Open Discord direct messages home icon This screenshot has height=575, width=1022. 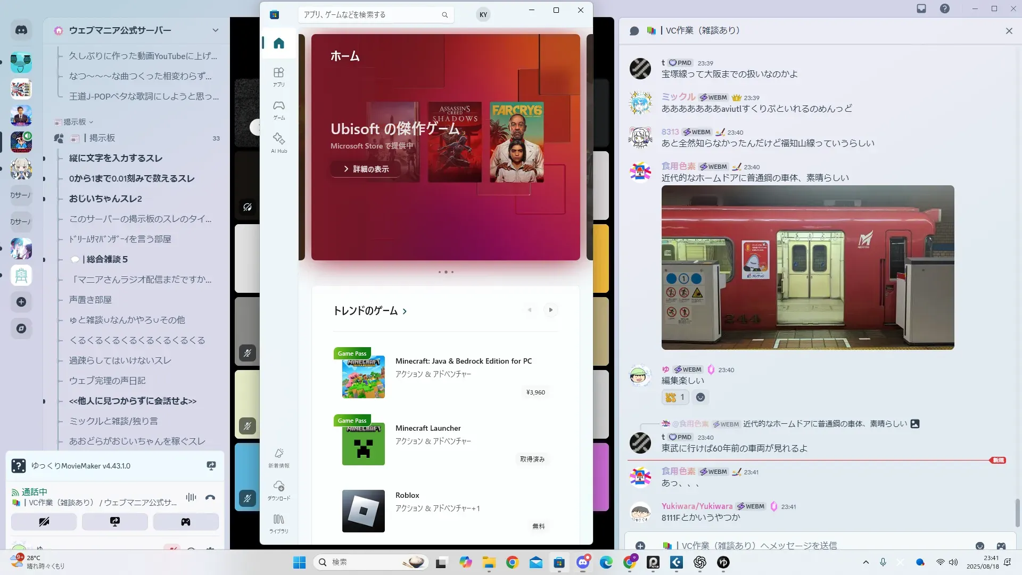pos(21,30)
